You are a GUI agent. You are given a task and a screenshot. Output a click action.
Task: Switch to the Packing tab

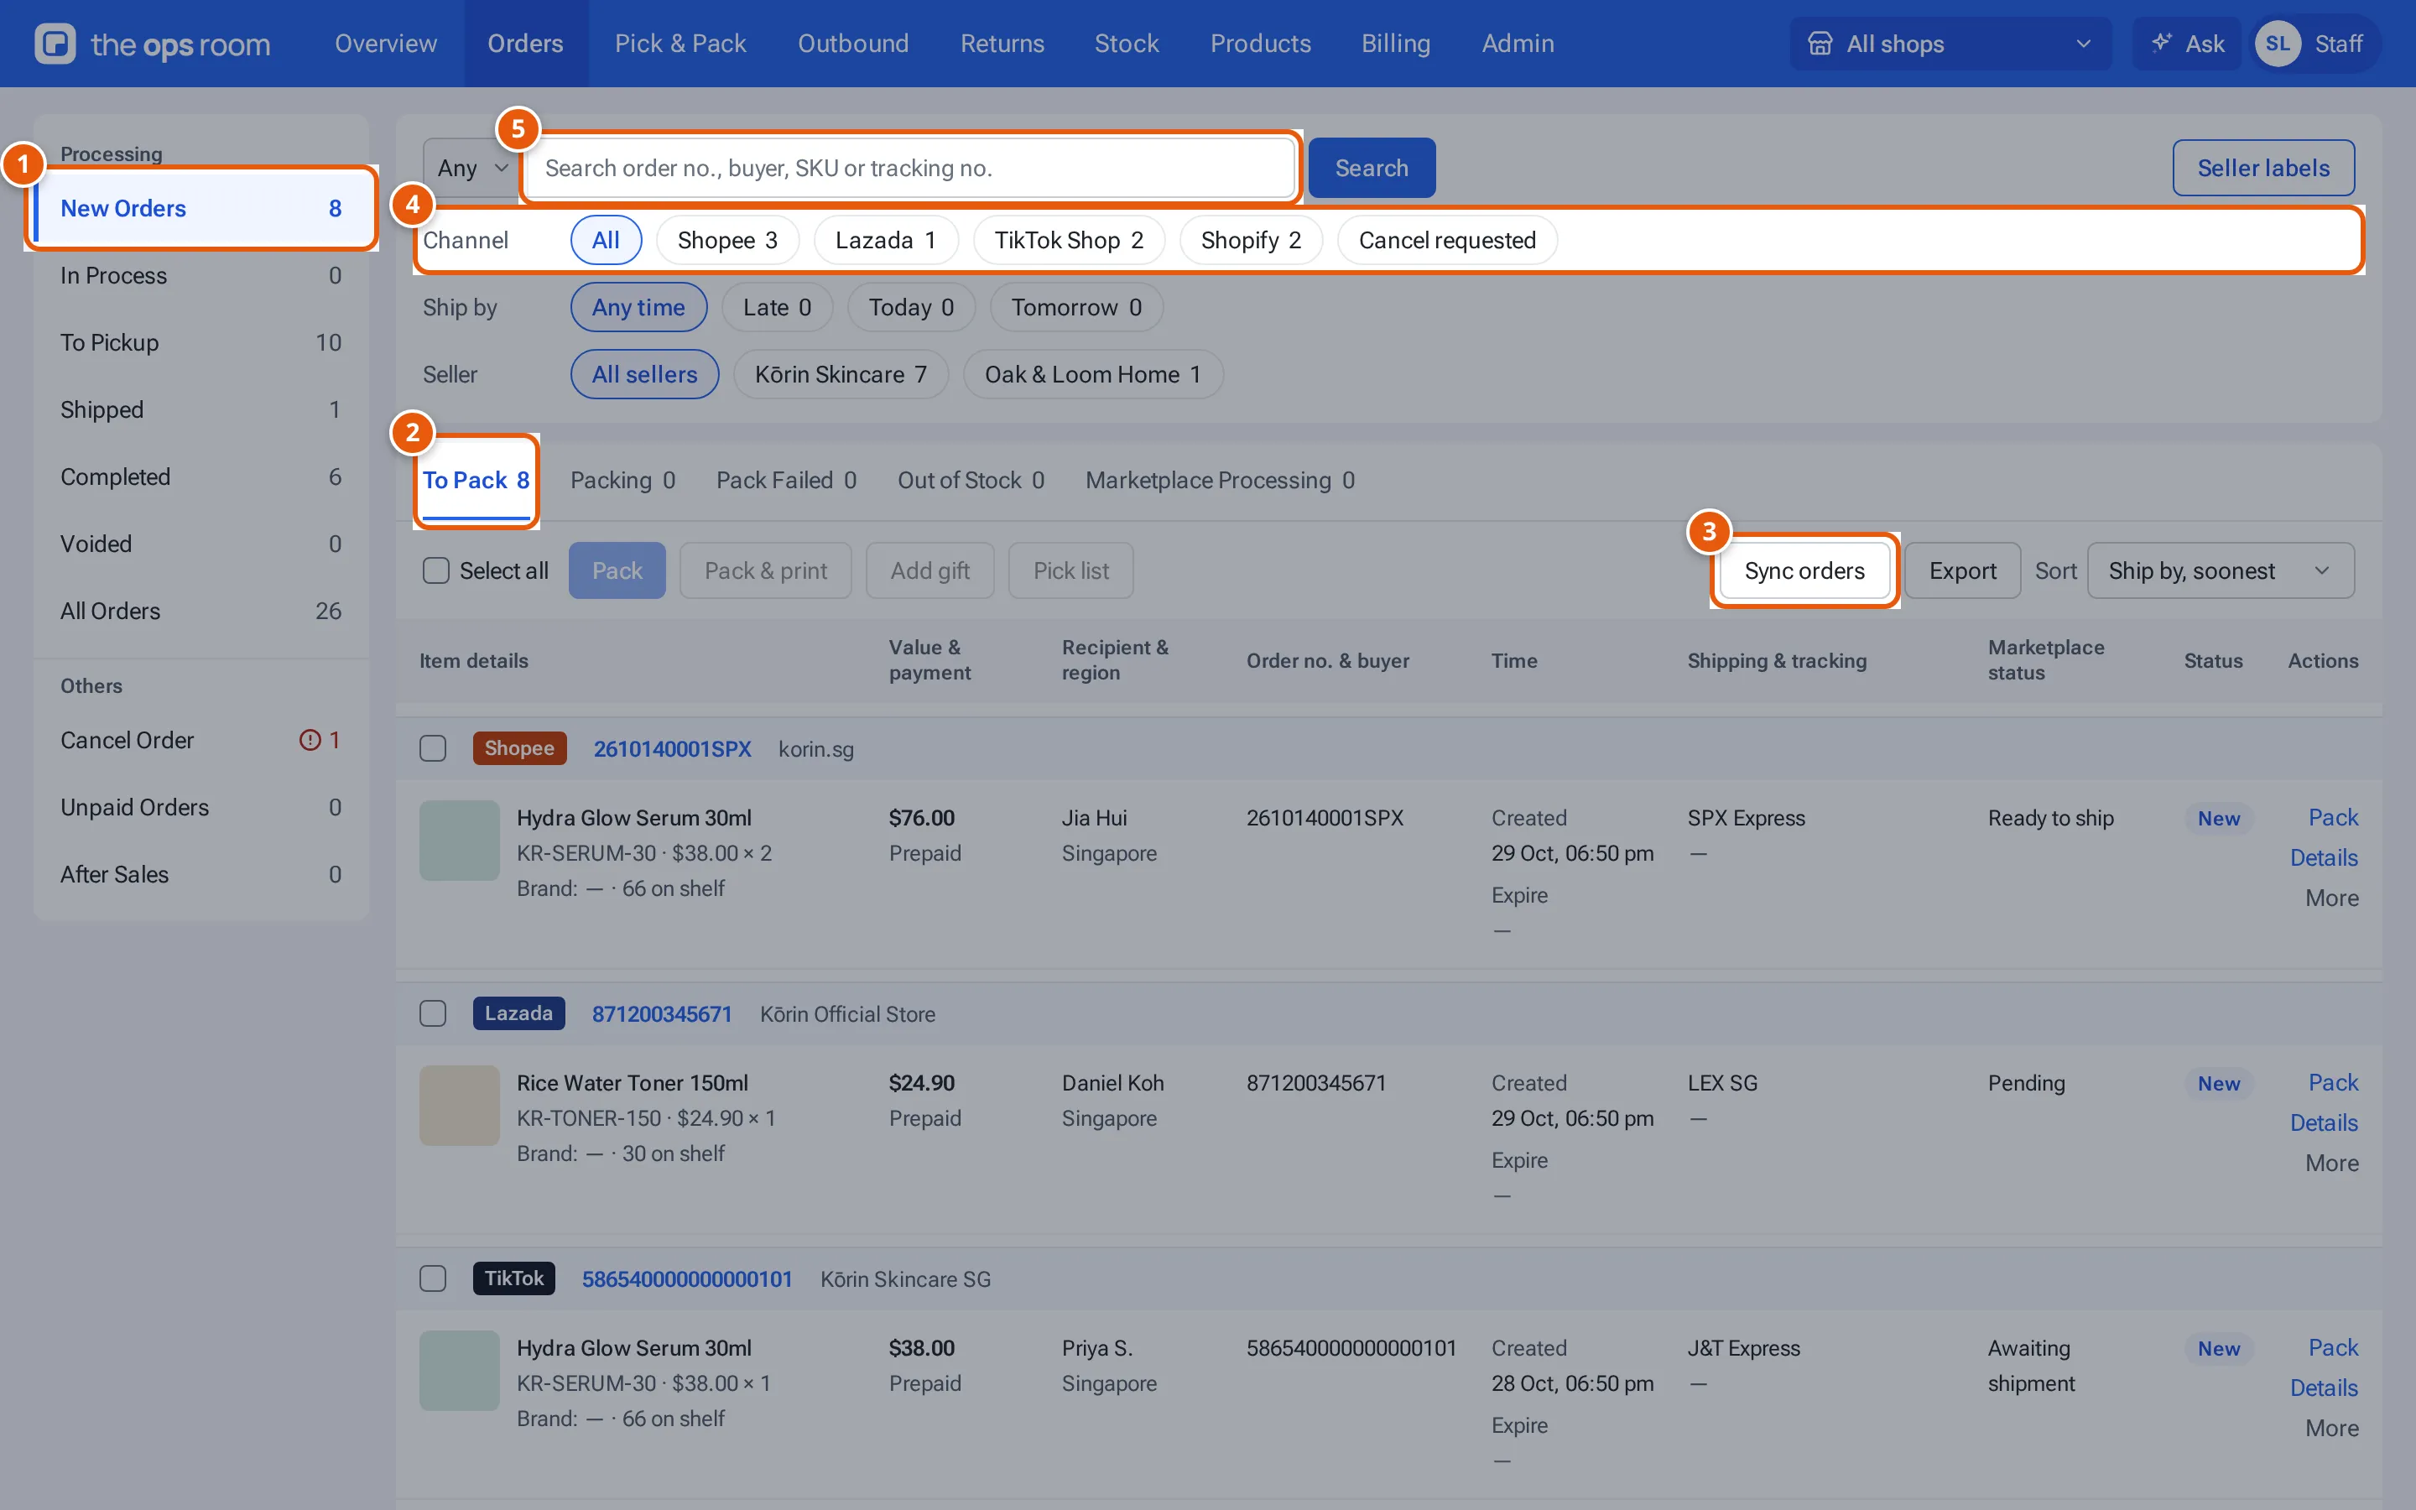(x=623, y=481)
